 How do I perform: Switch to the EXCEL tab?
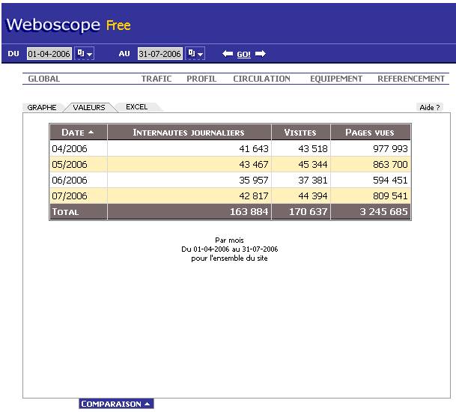(x=137, y=107)
